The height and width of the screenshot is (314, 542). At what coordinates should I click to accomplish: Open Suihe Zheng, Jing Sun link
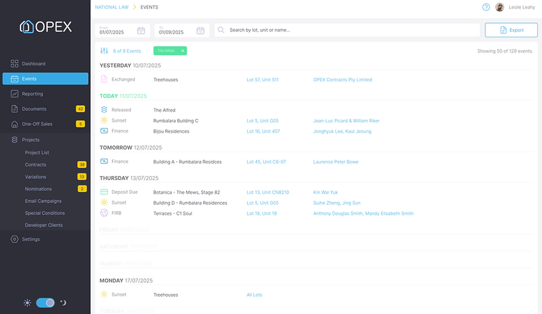pyautogui.click(x=337, y=203)
